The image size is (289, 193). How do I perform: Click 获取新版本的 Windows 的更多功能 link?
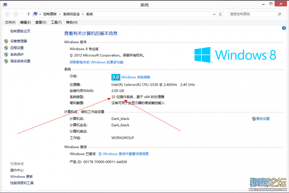click(x=97, y=62)
